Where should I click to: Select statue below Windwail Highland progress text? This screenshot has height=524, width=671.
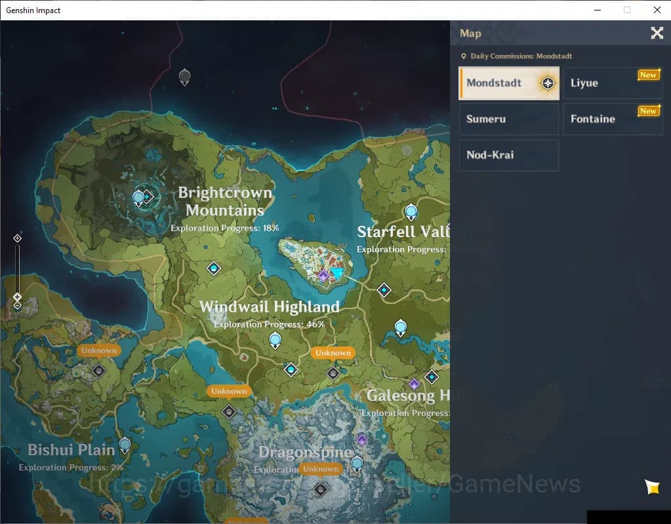[x=275, y=341]
